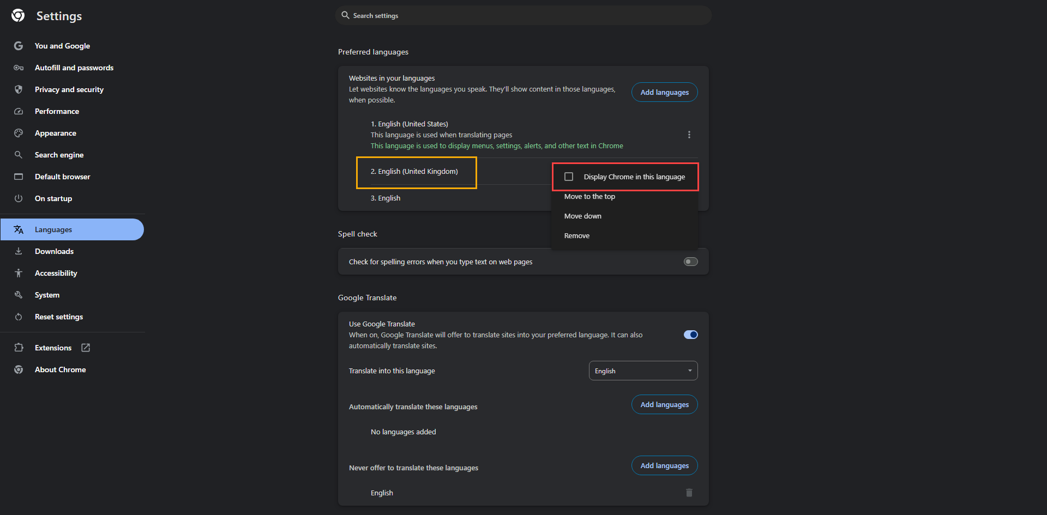Add languages to automatically translate
The height and width of the screenshot is (515, 1047).
coord(664,404)
